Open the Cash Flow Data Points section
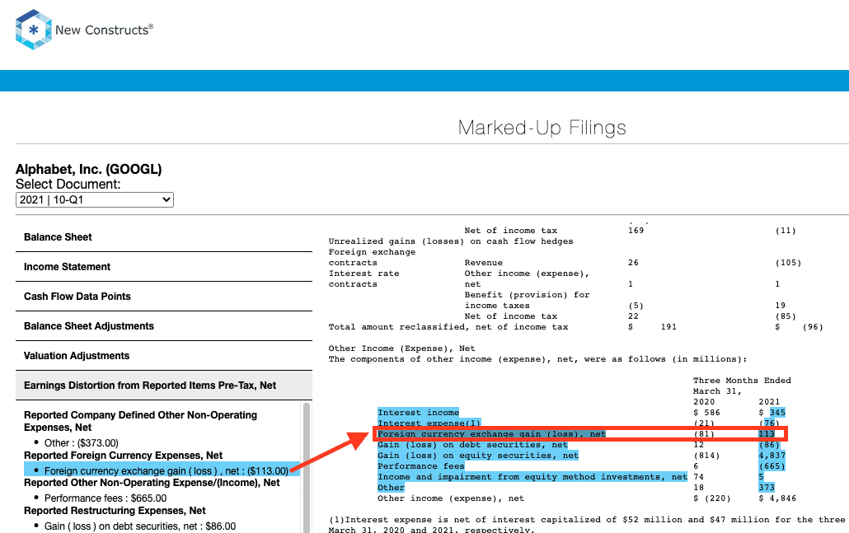849x533 pixels. (164, 297)
